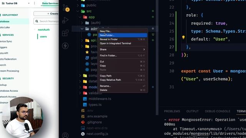Screen dimensions: 246x138
Task: Click the globals CSS file icon
Action: (x=87, y=58)
